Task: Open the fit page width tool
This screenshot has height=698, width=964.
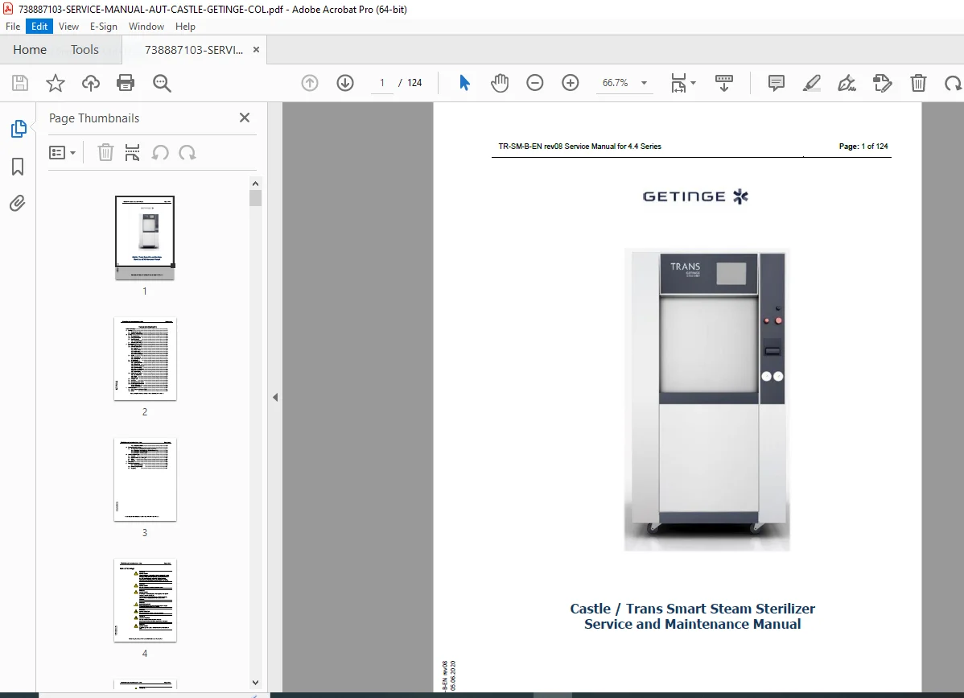Action: [x=678, y=82]
